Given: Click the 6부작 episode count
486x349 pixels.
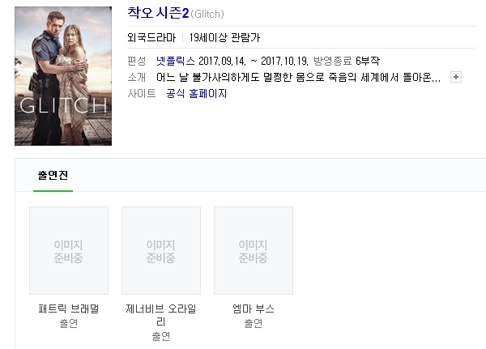Looking at the screenshot, I should tap(368, 61).
